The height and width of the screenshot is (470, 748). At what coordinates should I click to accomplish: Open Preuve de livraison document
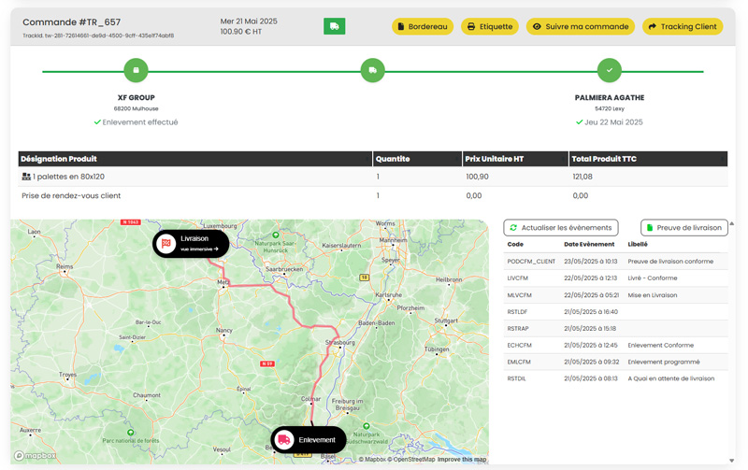pos(684,228)
